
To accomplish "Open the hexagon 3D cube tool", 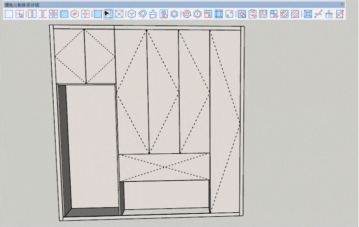I will coord(132,14).
